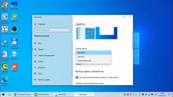Select the OBS Studio desktop icon

pyautogui.click(x=14, y=30)
